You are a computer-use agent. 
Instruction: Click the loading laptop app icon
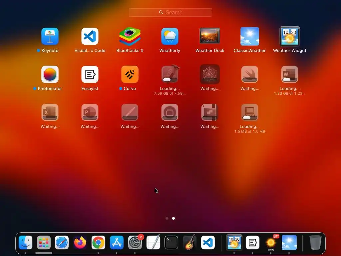coord(250,112)
